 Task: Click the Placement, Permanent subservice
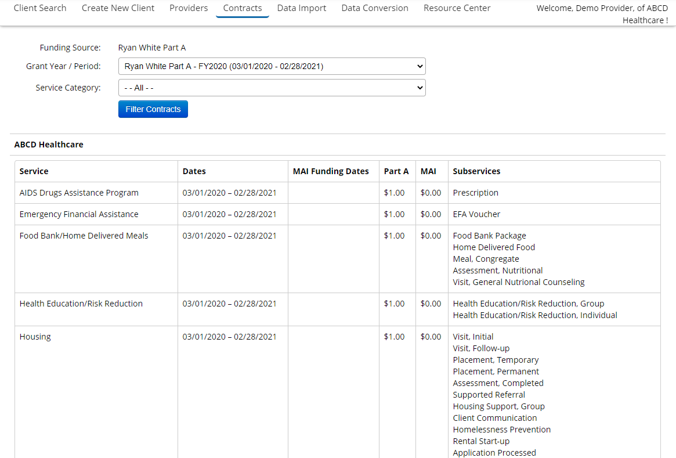[496, 372]
